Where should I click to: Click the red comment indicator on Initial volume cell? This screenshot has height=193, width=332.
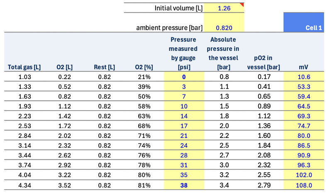tap(243, 5)
